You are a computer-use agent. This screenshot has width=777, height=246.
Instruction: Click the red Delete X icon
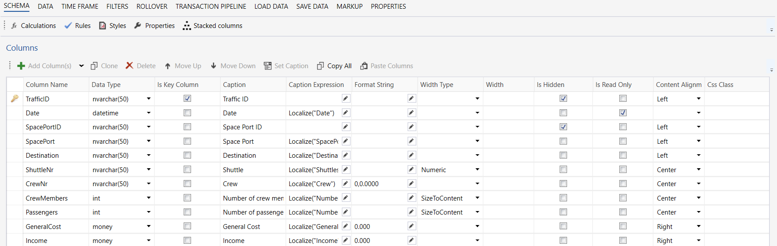[x=129, y=66]
